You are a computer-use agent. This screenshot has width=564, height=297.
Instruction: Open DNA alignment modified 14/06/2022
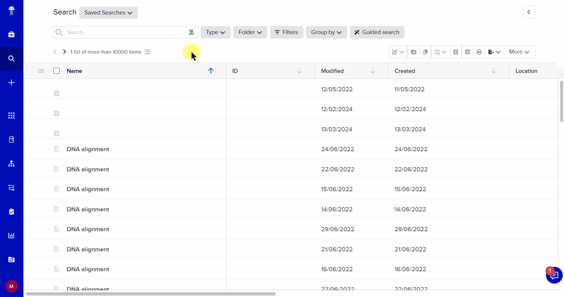88,209
